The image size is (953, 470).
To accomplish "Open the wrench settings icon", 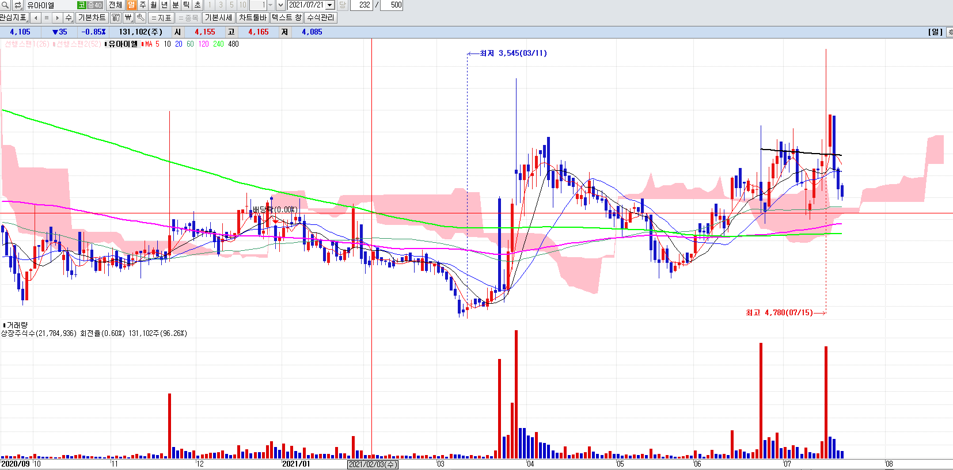I will click(141, 18).
